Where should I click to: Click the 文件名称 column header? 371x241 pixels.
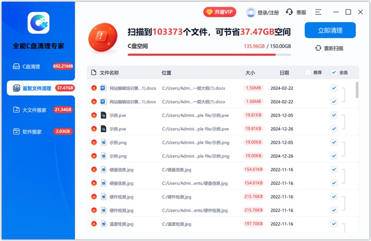coord(109,73)
